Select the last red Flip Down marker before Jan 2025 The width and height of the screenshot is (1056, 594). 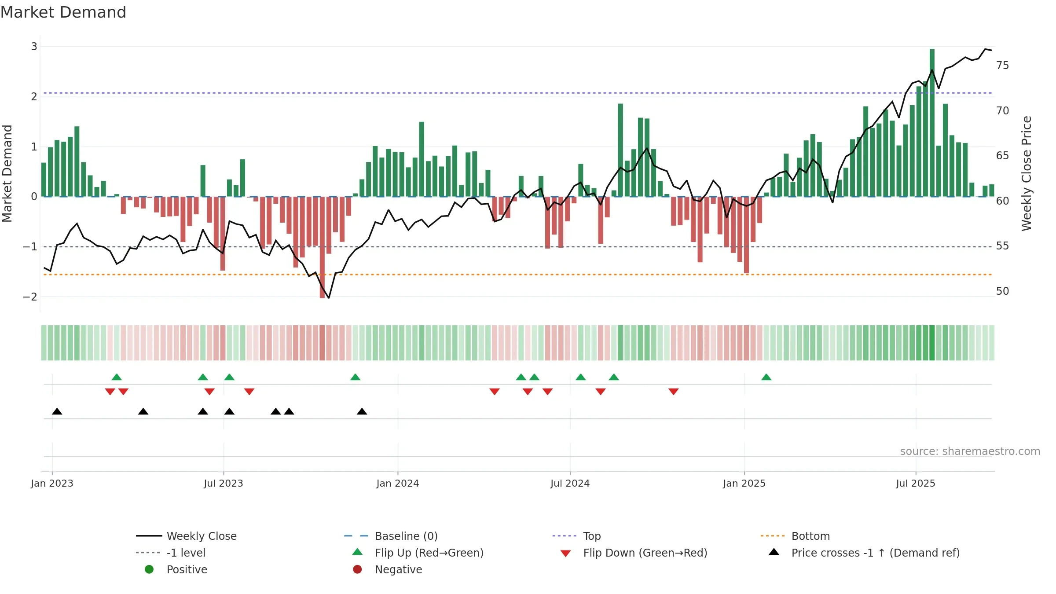673,392
